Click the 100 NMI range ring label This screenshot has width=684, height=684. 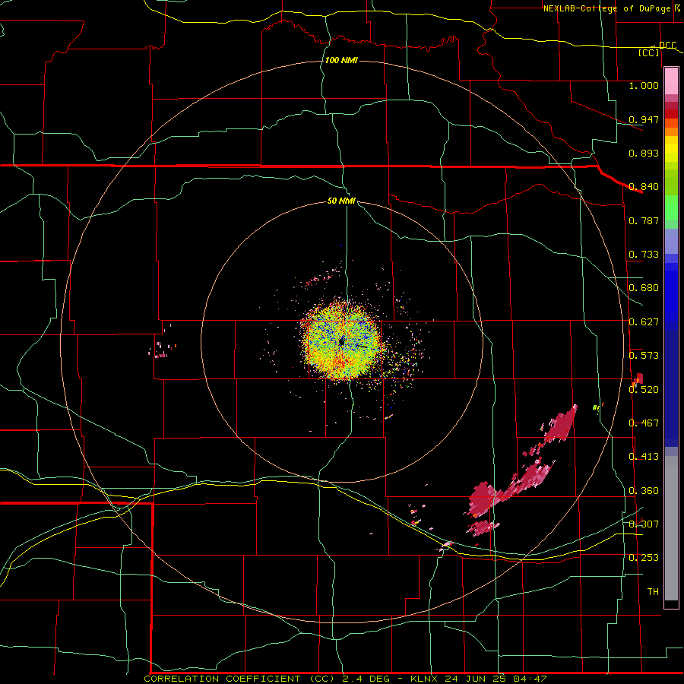341,60
